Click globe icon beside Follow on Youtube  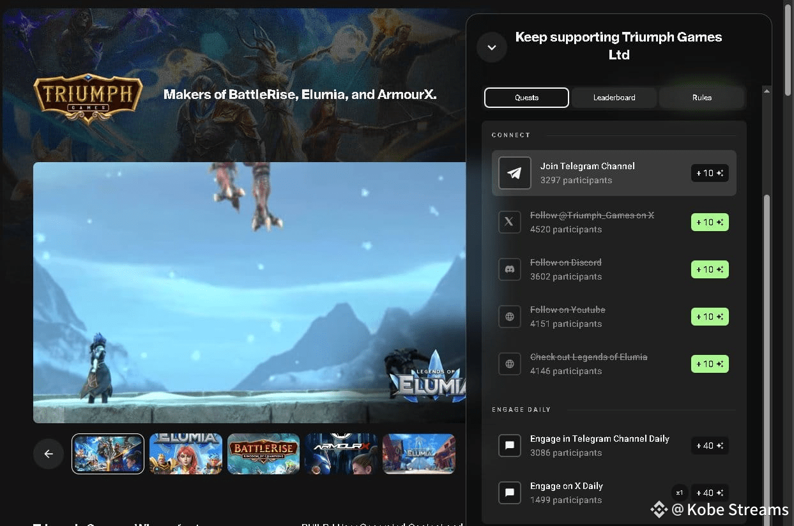(509, 317)
